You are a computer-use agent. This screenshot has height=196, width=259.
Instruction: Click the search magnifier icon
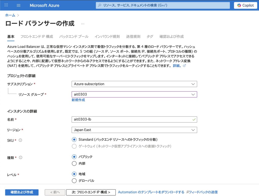pos(100,5)
